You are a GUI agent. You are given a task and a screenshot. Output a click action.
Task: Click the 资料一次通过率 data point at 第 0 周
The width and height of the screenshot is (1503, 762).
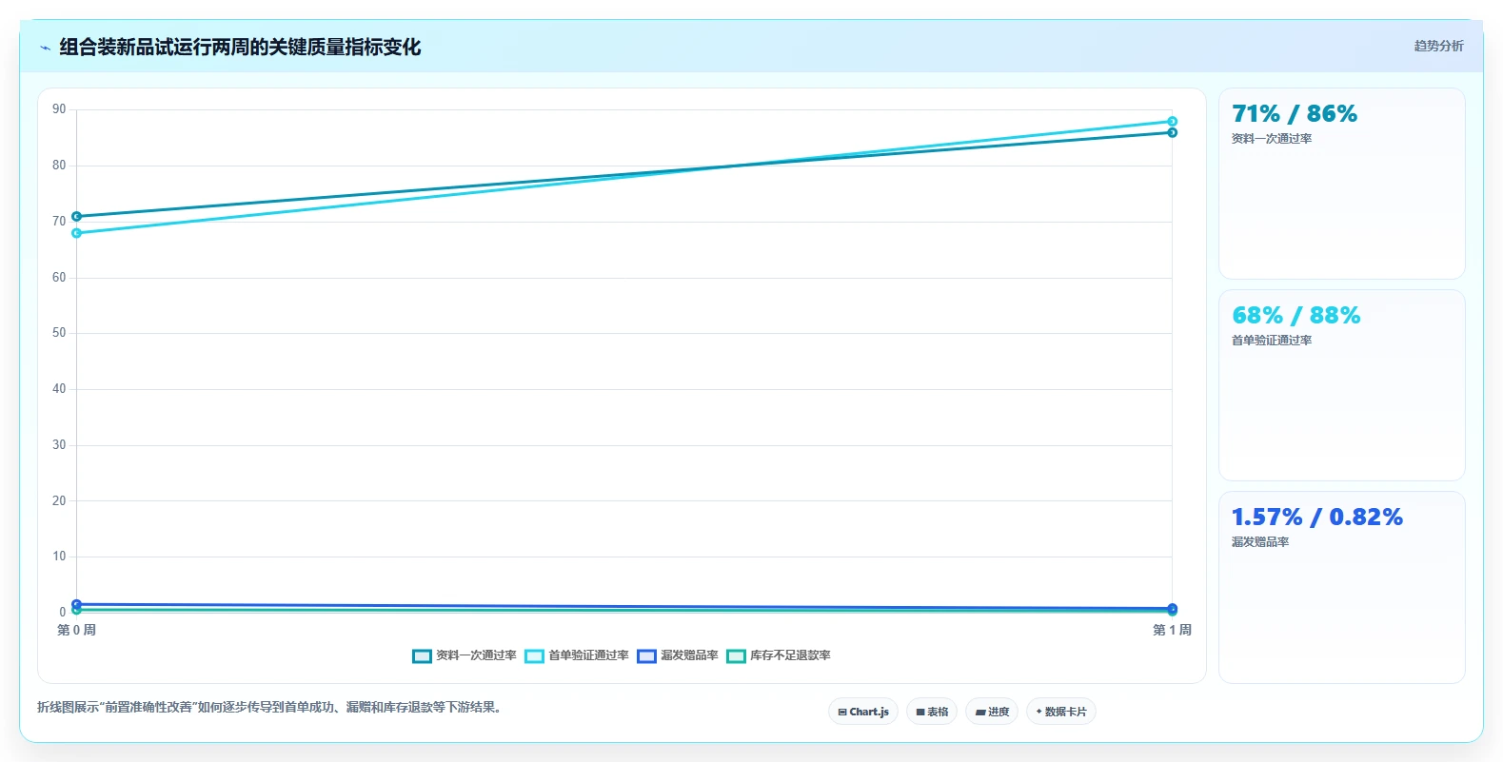coord(77,217)
